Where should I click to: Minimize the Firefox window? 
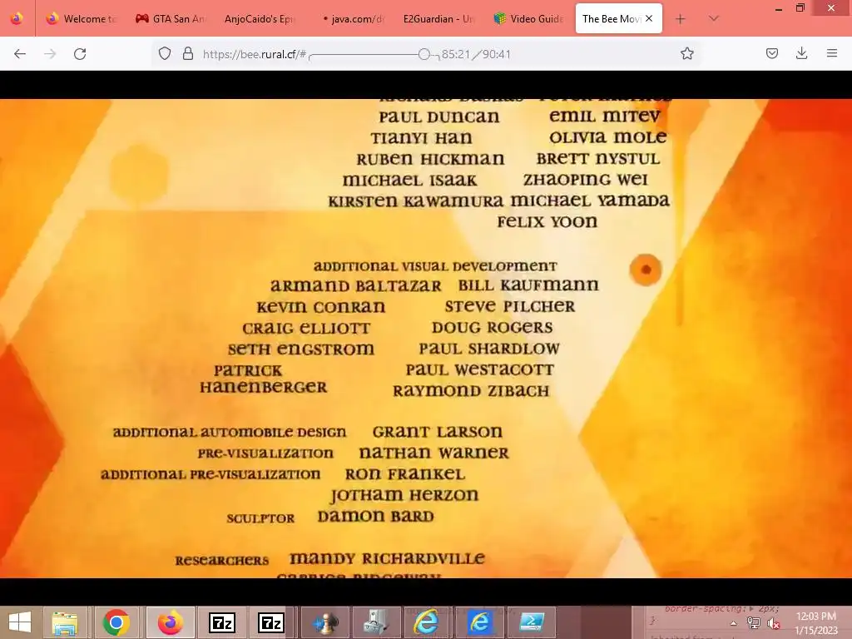[x=779, y=9]
